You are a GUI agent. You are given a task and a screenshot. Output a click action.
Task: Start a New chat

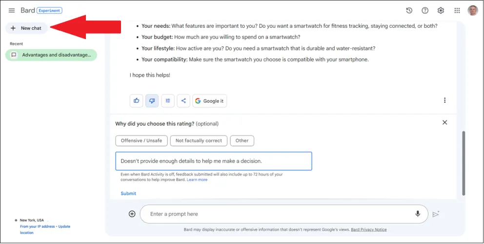tap(27, 28)
